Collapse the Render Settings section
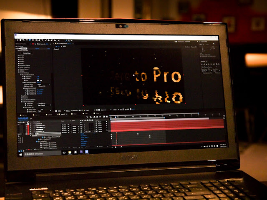 (x=19, y=73)
